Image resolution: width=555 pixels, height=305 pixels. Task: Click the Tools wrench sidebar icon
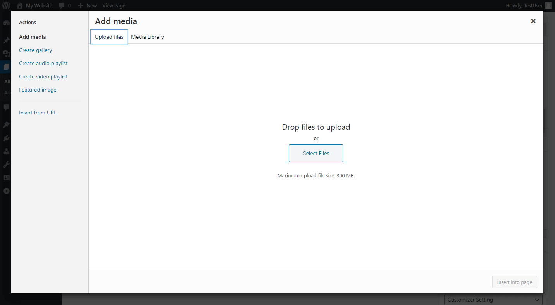pos(6,165)
